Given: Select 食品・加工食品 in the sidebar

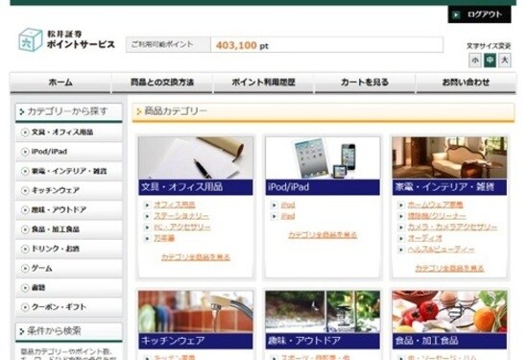Looking at the screenshot, I should [69, 229].
